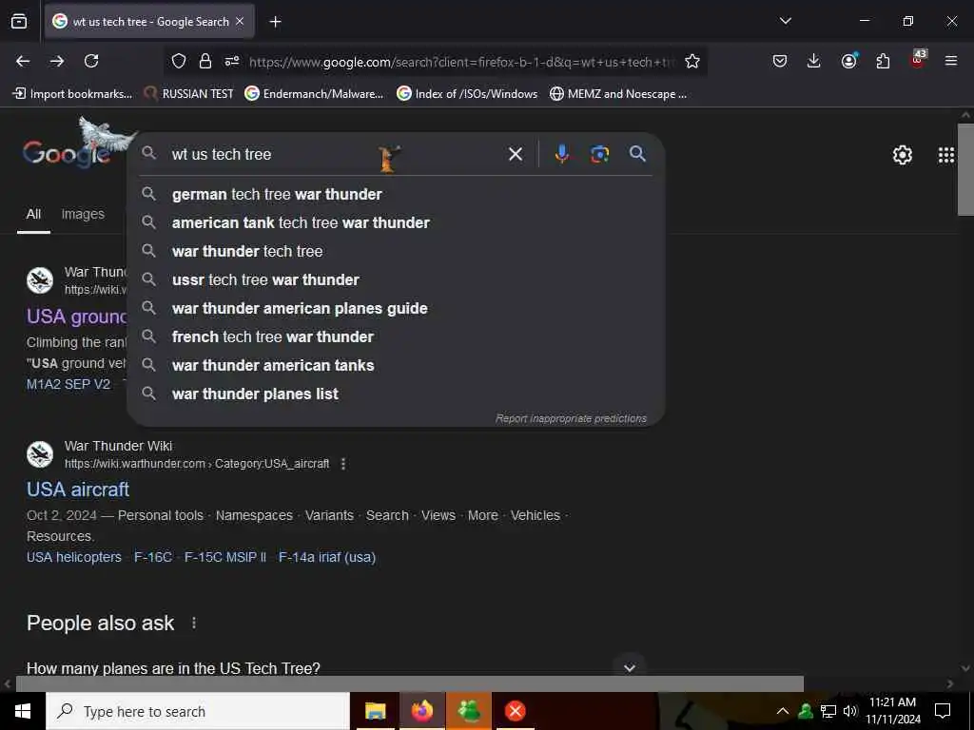This screenshot has width=974, height=730.
Task: Go back one page
Action: (x=23, y=61)
